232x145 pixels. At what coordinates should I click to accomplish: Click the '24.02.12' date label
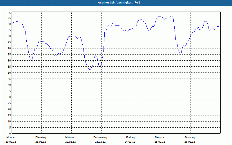pyautogui.click(x=130, y=142)
